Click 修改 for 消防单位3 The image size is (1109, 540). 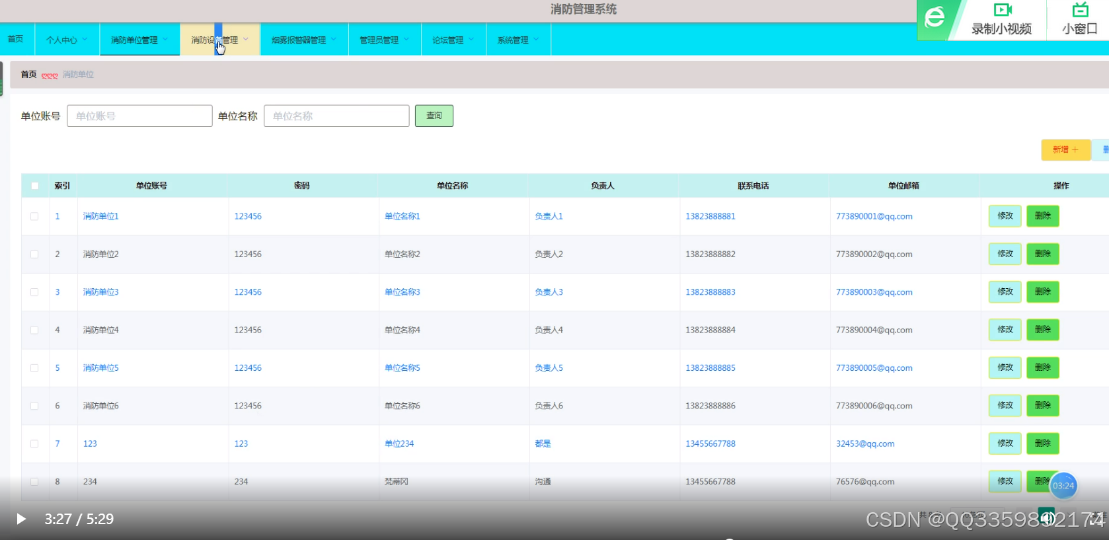click(1005, 292)
